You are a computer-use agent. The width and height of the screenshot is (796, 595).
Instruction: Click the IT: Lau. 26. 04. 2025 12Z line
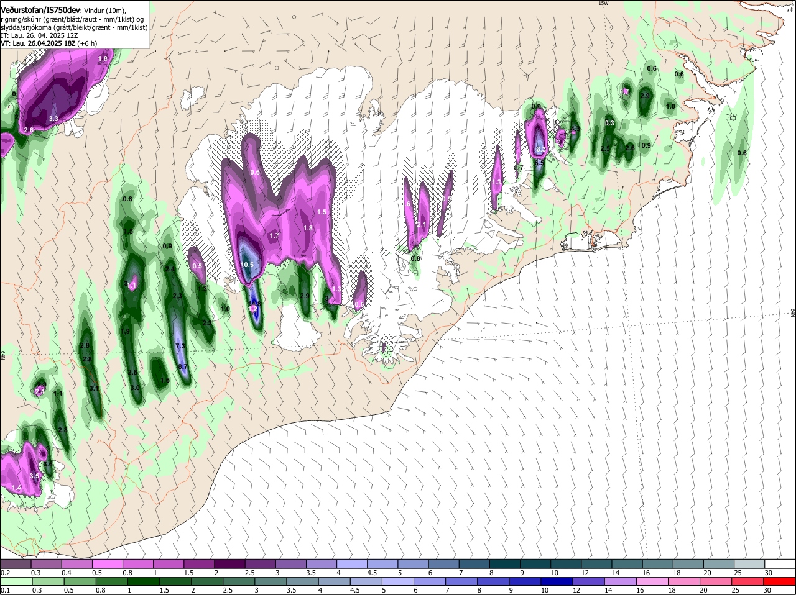(39, 35)
